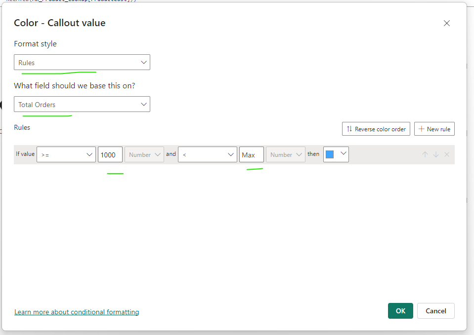Confirm with the OK button

click(400, 311)
